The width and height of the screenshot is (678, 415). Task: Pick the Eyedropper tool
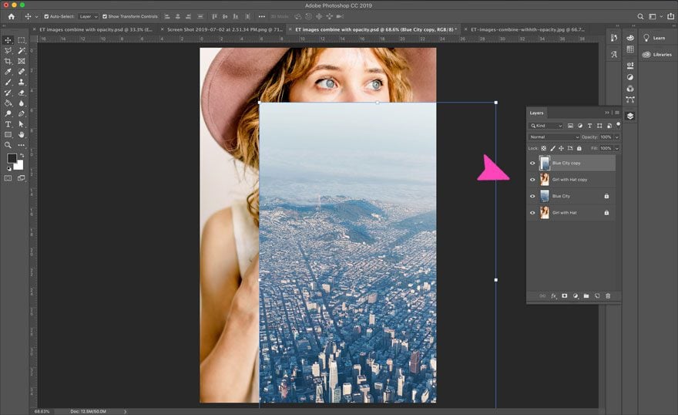coord(8,71)
